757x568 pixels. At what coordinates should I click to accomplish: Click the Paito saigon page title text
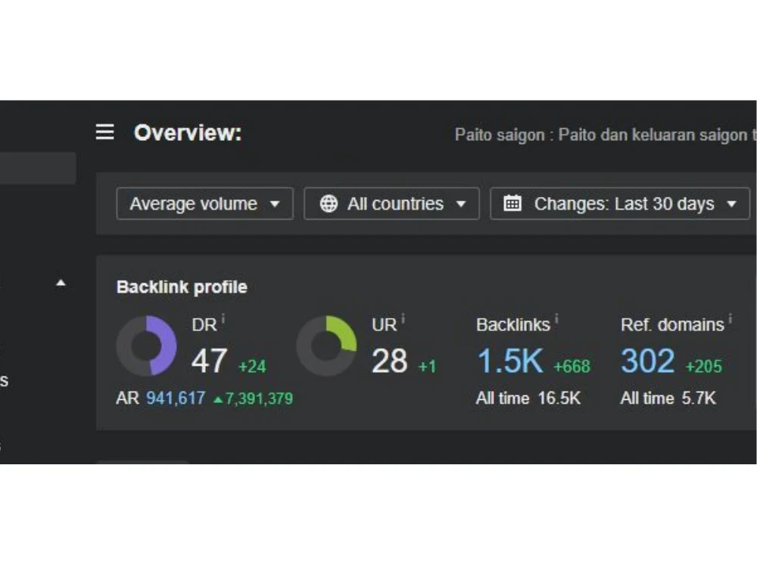[604, 135]
